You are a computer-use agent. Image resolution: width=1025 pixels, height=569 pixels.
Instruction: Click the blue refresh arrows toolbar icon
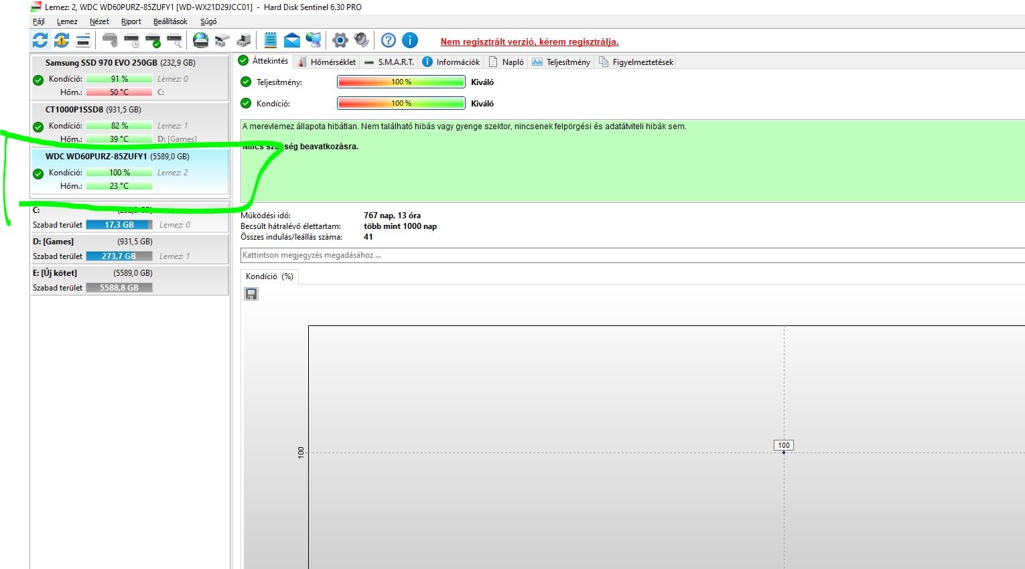click(40, 40)
